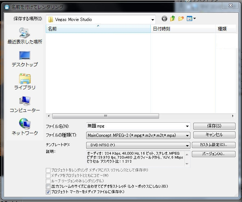
Task: Expand the file name (ファイル名) history dropdown
Action: (187, 126)
